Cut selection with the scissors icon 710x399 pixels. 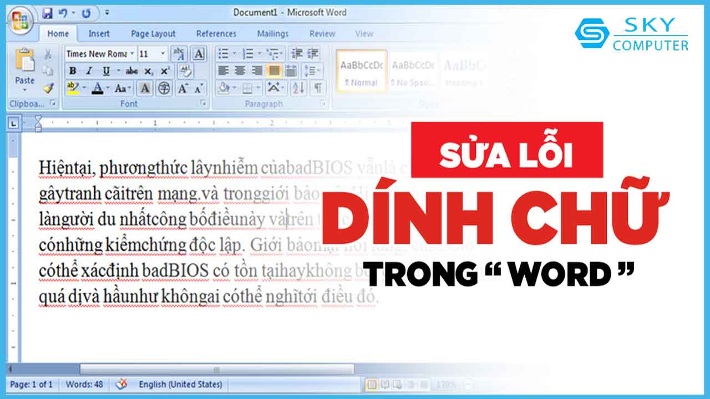click(x=48, y=54)
